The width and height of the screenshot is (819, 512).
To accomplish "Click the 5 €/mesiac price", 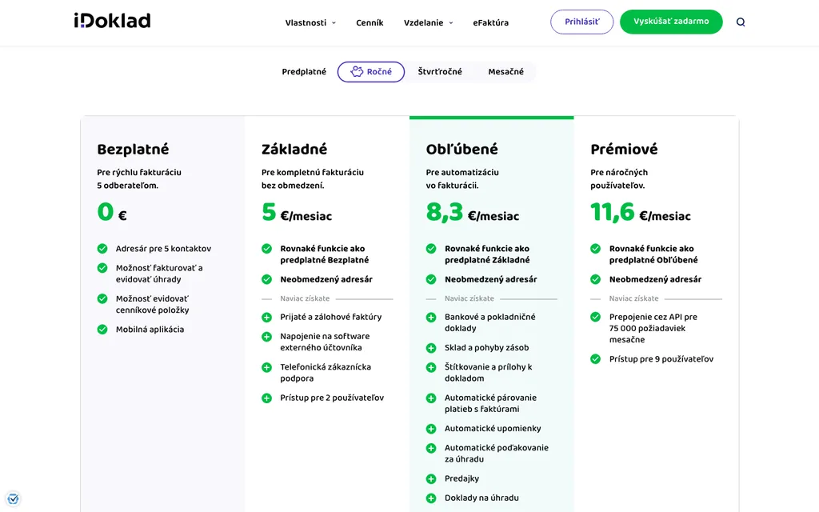I will [297, 213].
